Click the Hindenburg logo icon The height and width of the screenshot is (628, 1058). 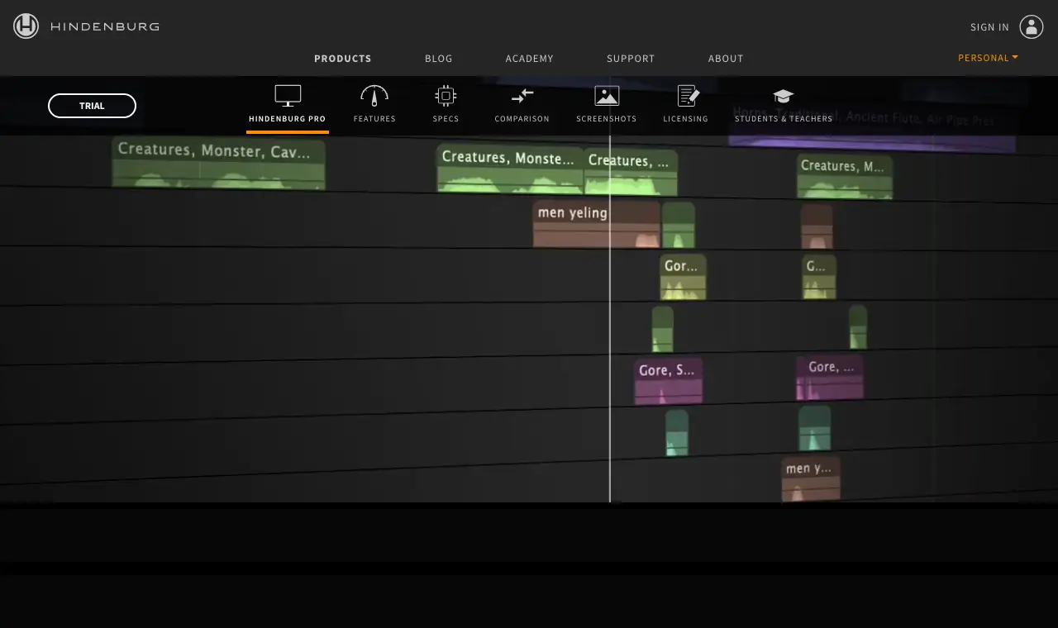(x=26, y=26)
